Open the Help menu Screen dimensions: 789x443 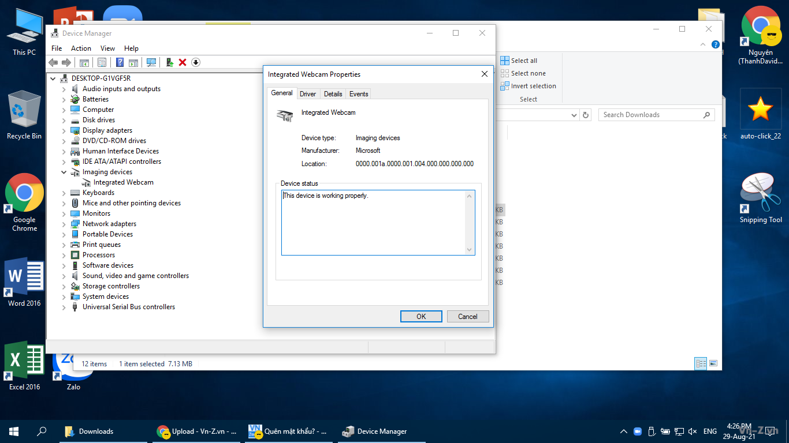tap(131, 48)
